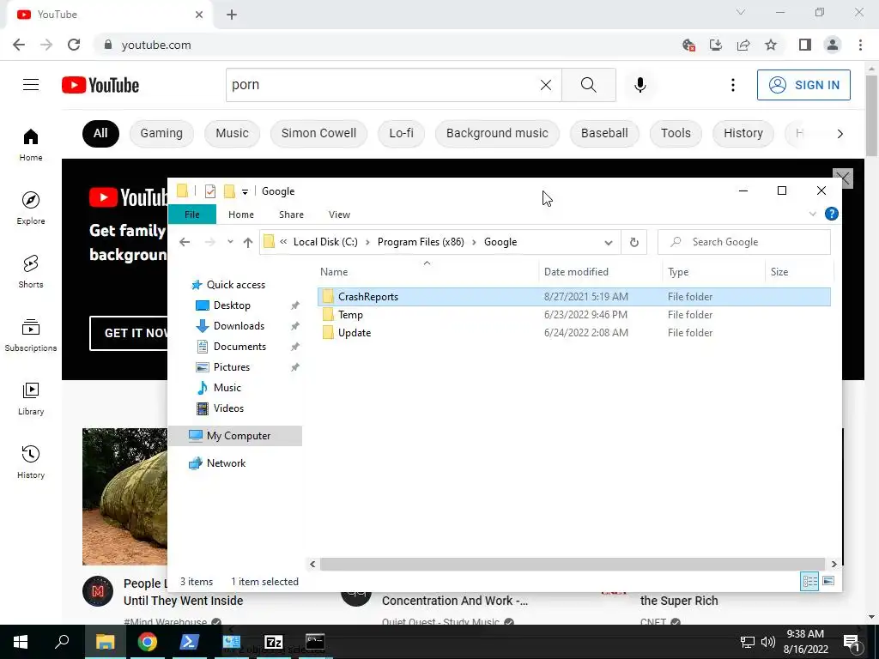This screenshot has width=879, height=659.
Task: Sort by Date modified column
Action: tap(576, 272)
